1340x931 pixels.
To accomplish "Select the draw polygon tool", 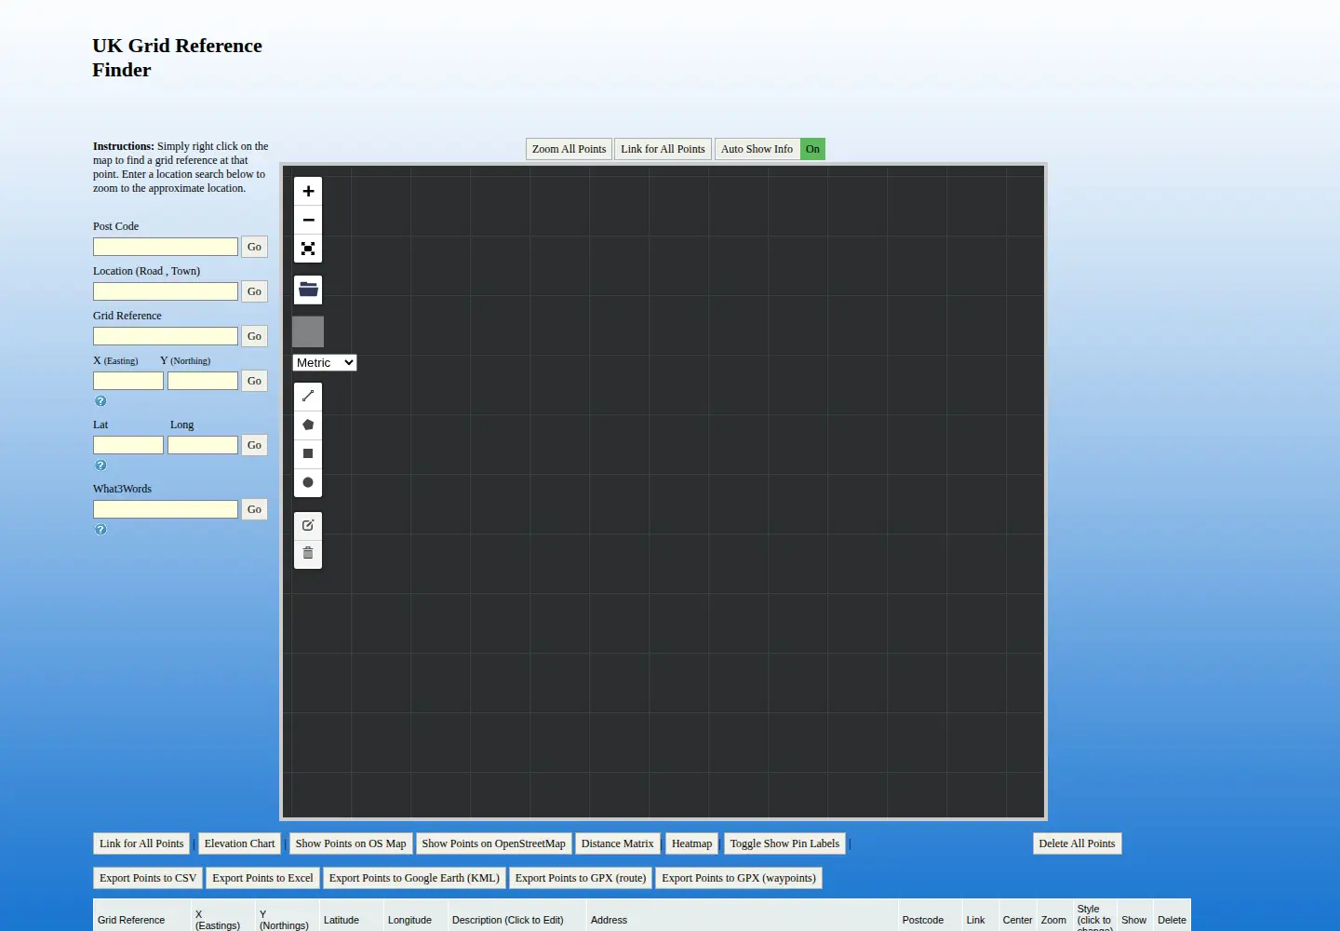I will pos(308,425).
